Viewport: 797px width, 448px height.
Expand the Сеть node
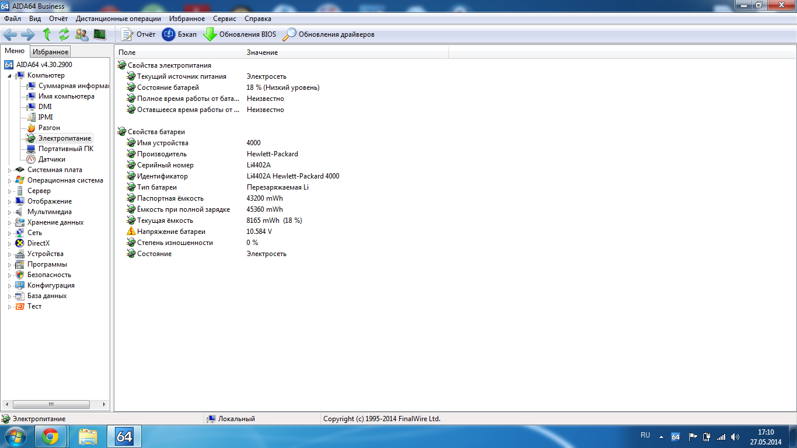9,233
